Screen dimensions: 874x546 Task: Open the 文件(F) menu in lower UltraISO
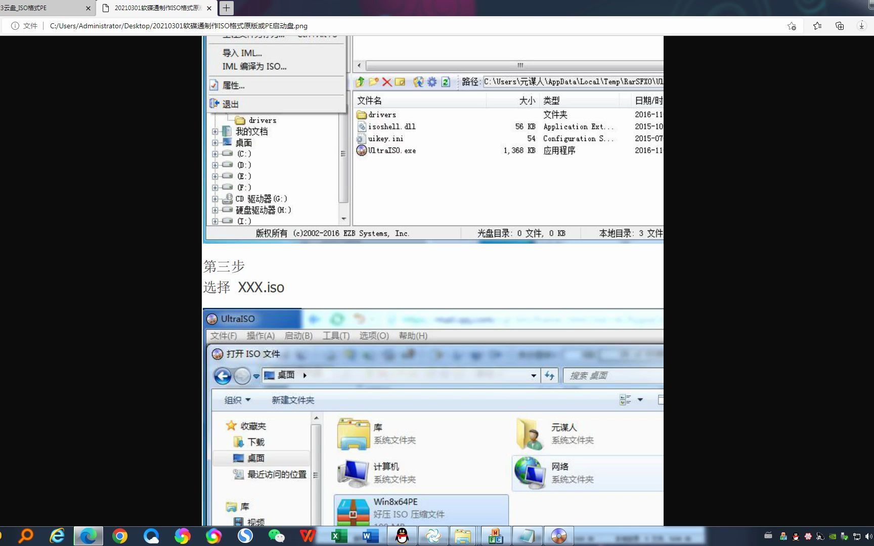coord(224,336)
